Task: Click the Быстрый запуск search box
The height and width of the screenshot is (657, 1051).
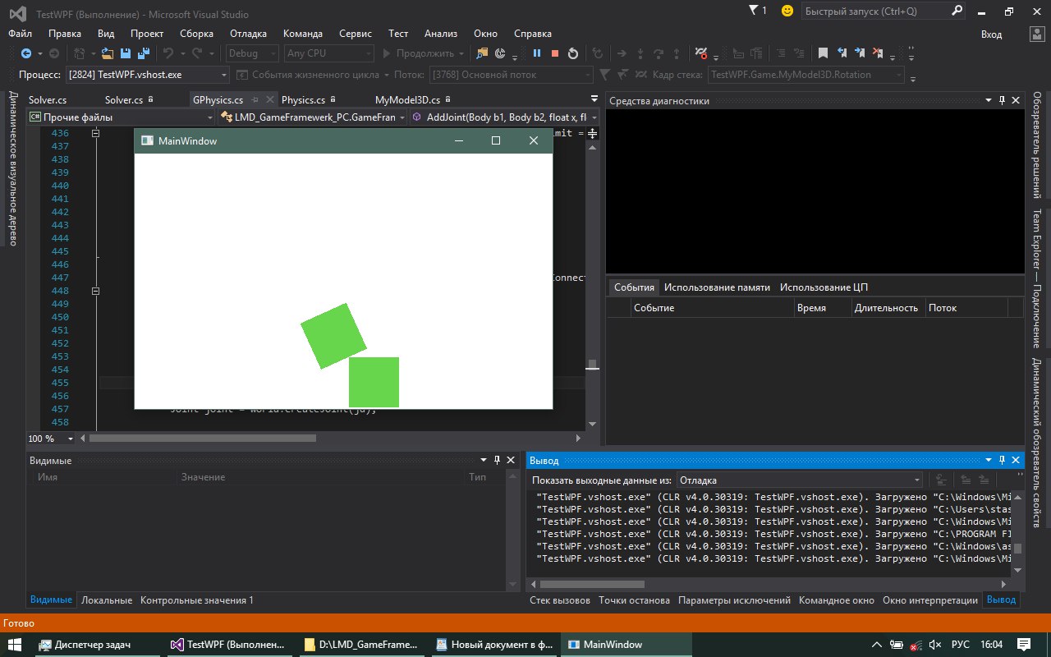Action: coord(873,11)
